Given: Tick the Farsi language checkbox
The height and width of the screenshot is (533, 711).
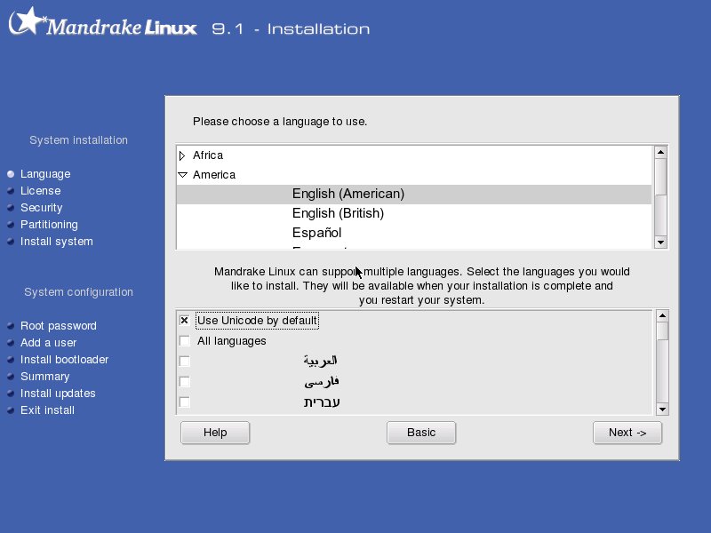Looking at the screenshot, I should (x=184, y=382).
